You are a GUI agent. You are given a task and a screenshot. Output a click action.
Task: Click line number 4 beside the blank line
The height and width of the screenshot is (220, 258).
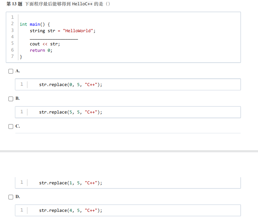pos(12,37)
